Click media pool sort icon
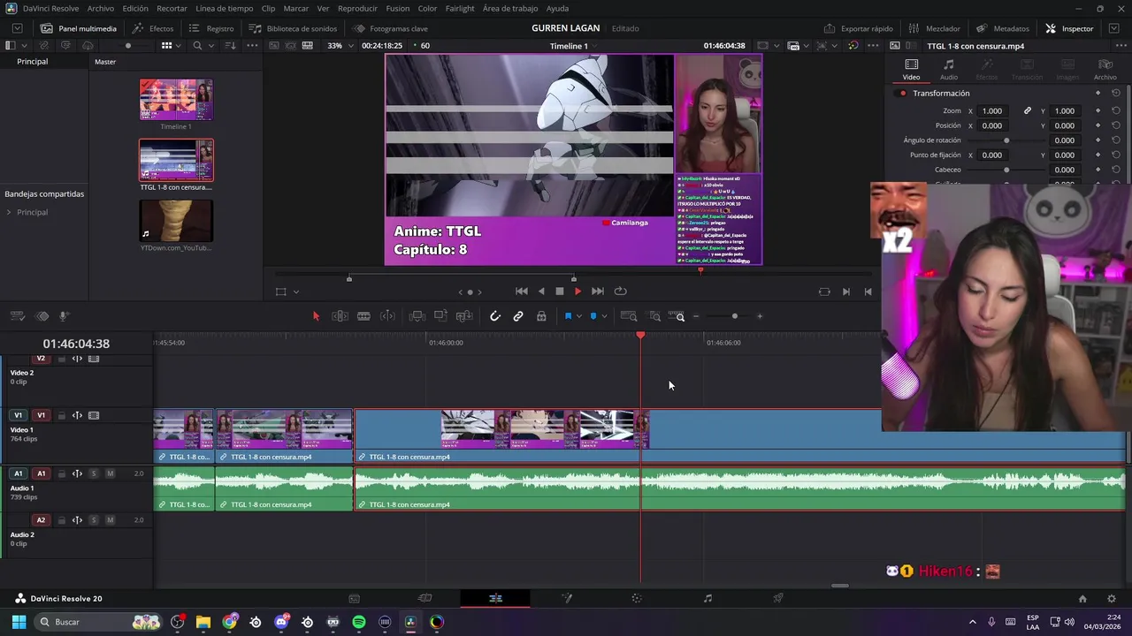 coord(230,46)
